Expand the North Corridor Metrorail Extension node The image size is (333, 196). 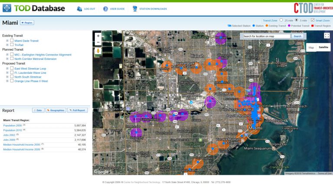coord(7,59)
